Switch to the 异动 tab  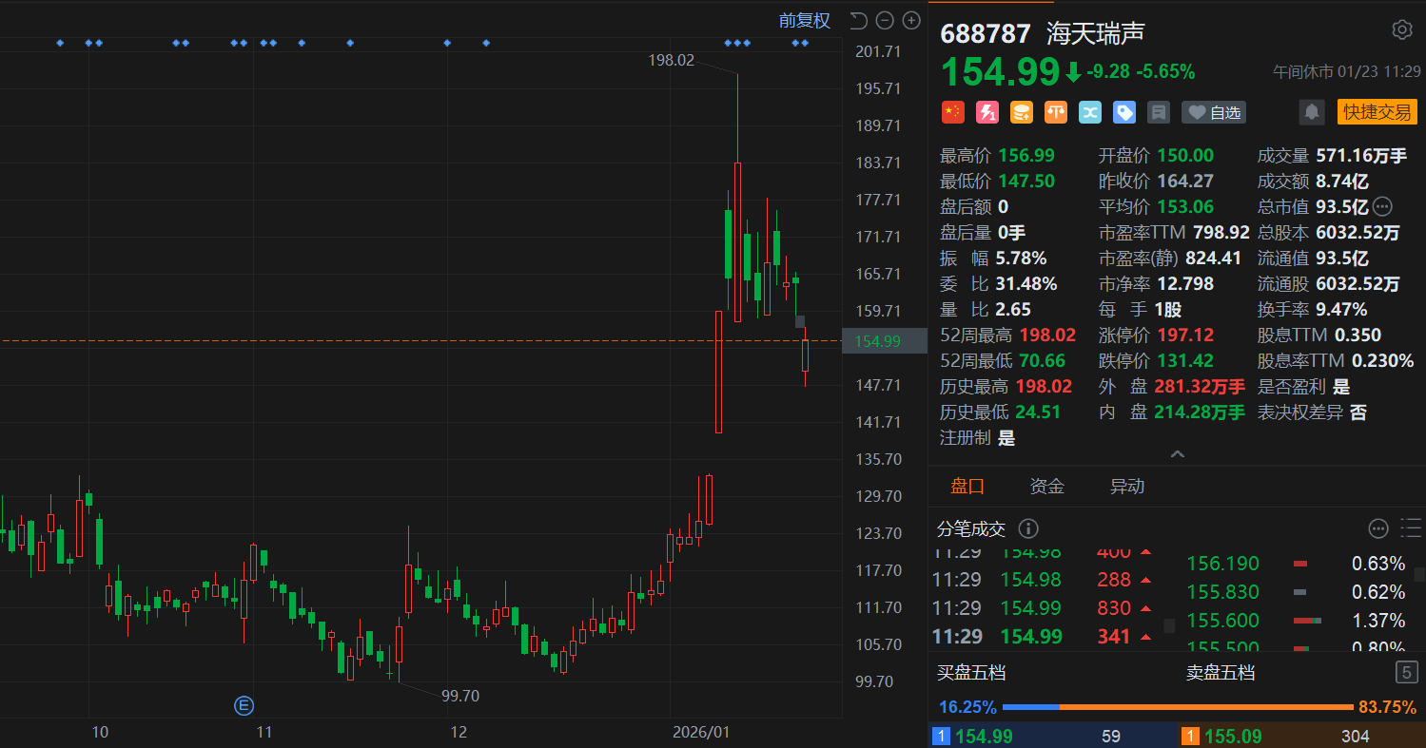coord(1126,487)
